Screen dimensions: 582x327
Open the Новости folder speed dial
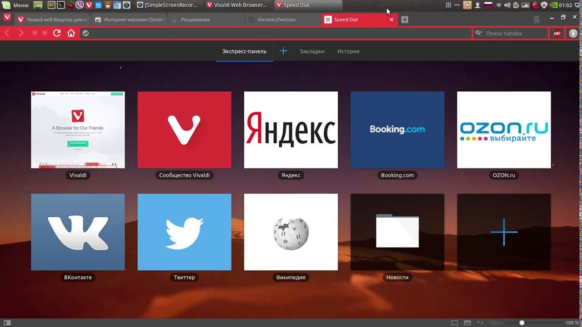pos(397,232)
